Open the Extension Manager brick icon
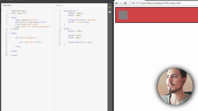The width and height of the screenshot is (198, 111). 110,12
